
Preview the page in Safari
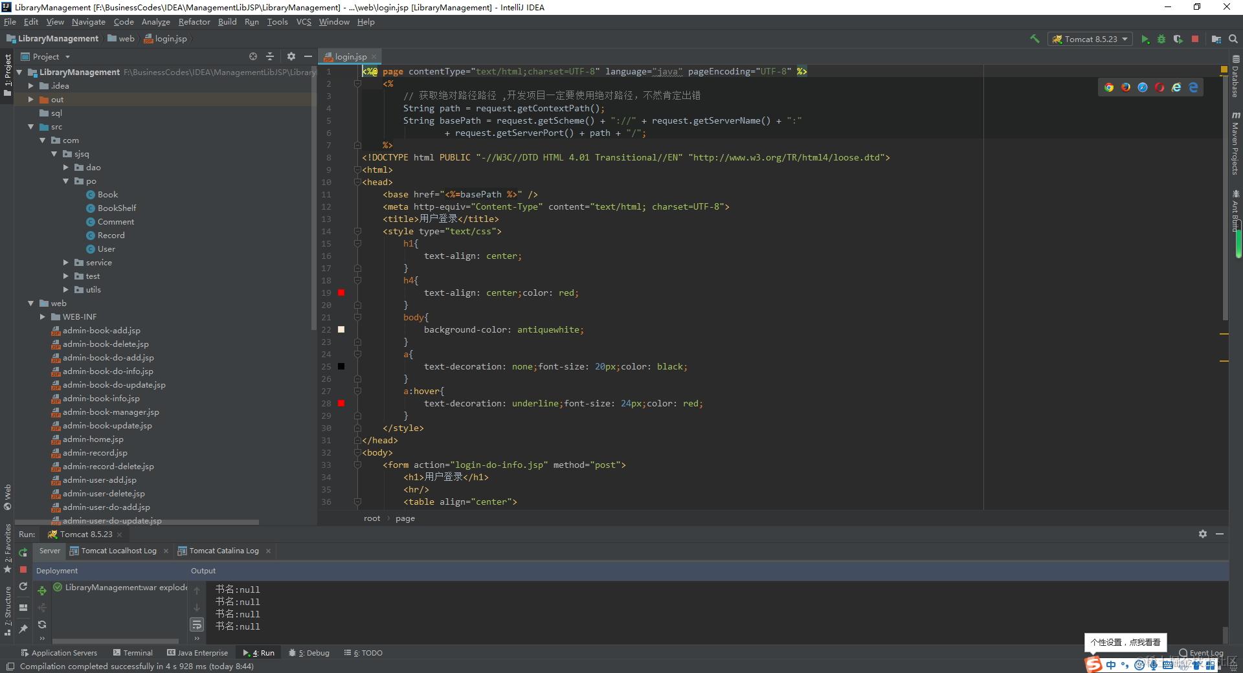(x=1143, y=87)
